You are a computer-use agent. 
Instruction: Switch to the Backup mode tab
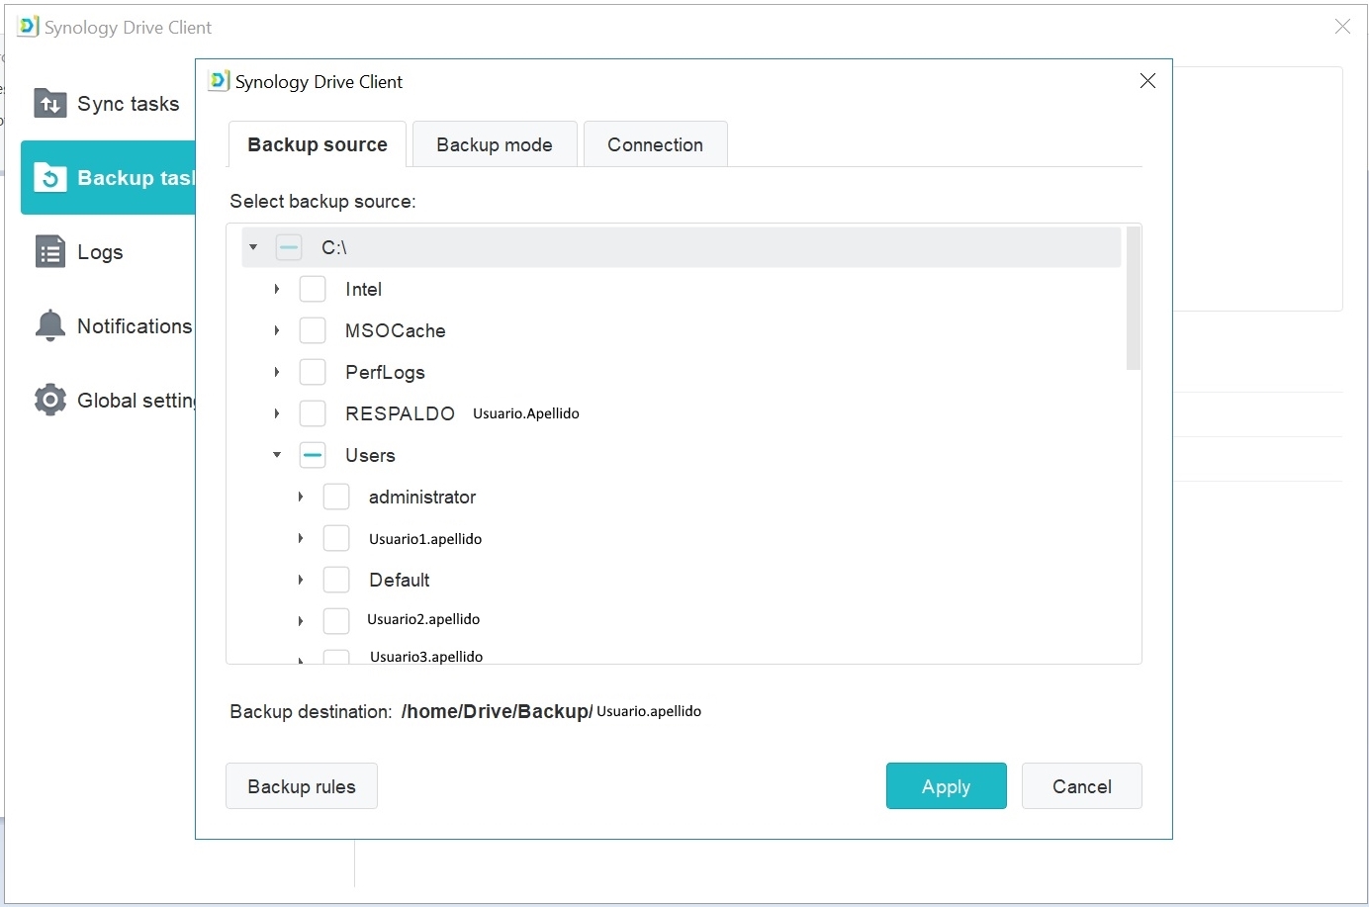tap(495, 144)
